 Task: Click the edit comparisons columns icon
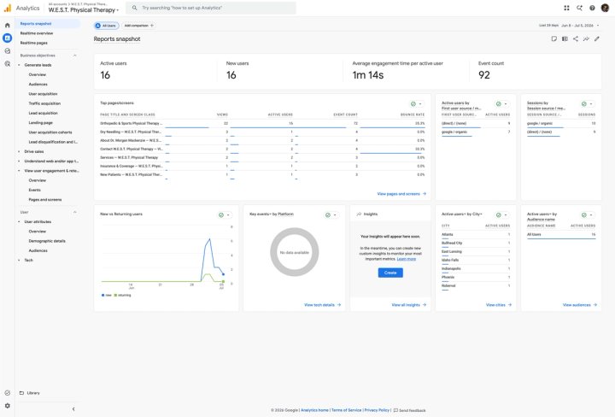click(x=565, y=38)
